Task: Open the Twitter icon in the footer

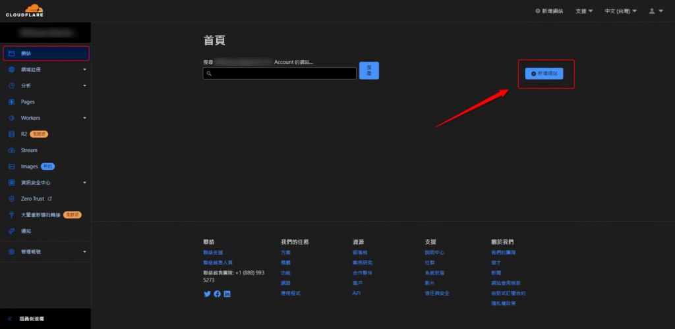Action: tap(208, 293)
